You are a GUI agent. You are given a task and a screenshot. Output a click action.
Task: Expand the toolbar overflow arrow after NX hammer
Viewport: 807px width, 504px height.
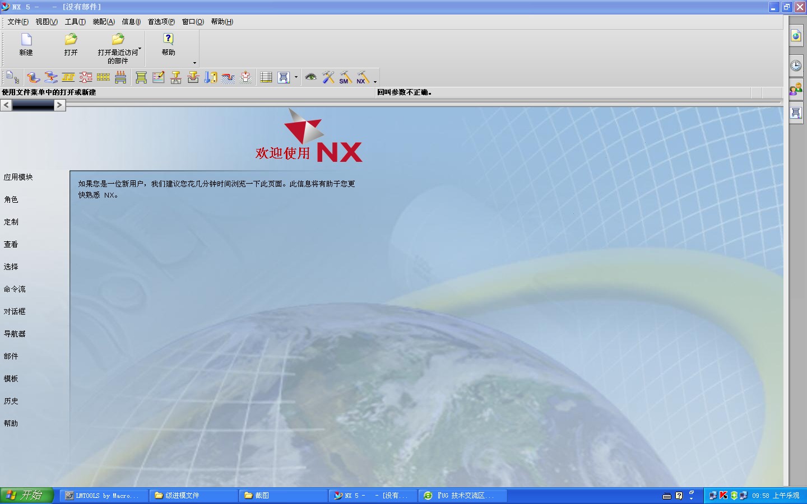pyautogui.click(x=375, y=82)
